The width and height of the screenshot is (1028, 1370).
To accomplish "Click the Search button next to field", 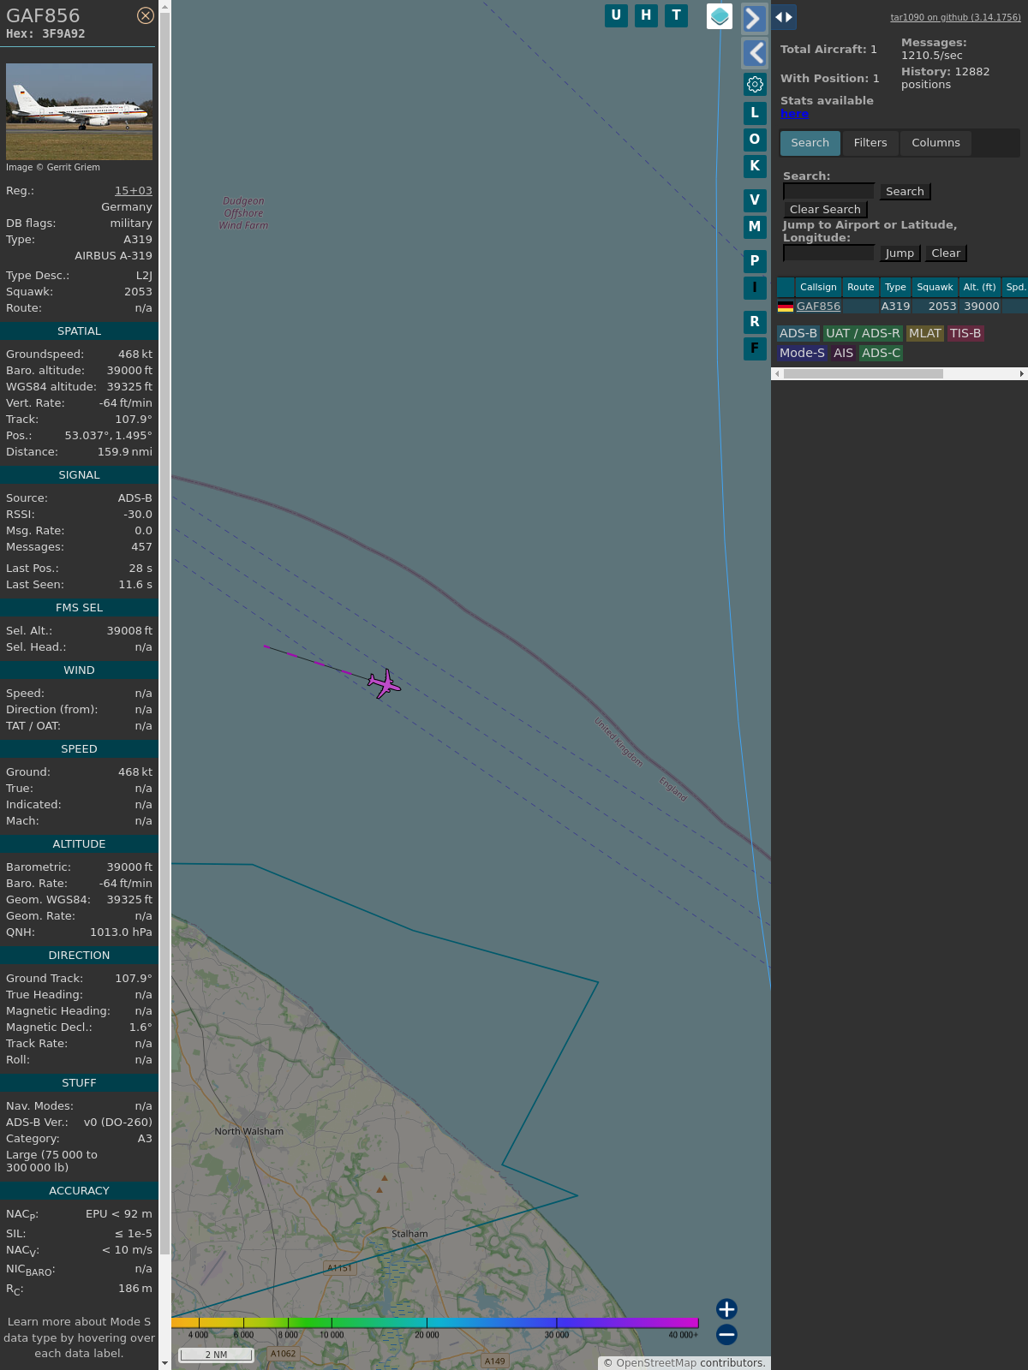I will (905, 192).
